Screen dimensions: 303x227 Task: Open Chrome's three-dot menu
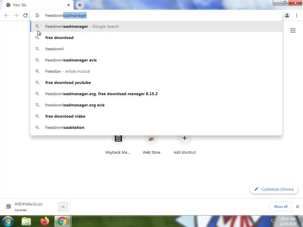(296, 15)
